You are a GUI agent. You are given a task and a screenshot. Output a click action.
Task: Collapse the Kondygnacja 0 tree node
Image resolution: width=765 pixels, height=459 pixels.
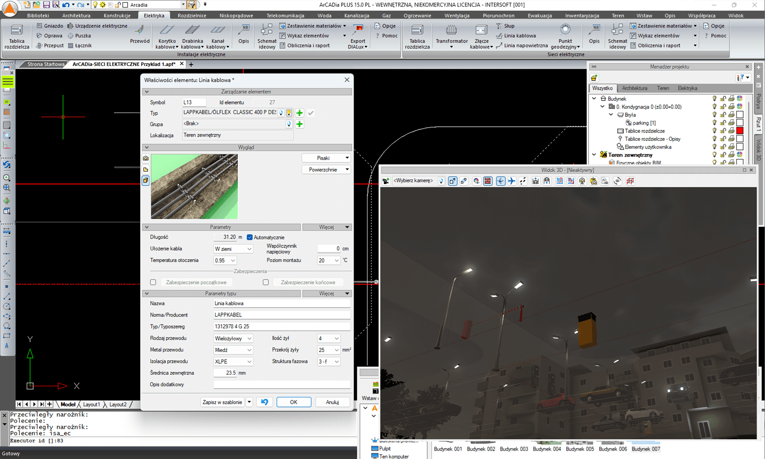[603, 107]
